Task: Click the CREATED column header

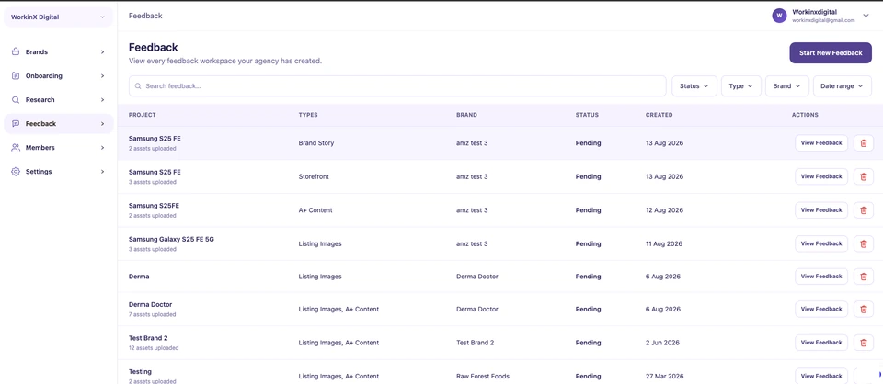Action: pos(659,115)
